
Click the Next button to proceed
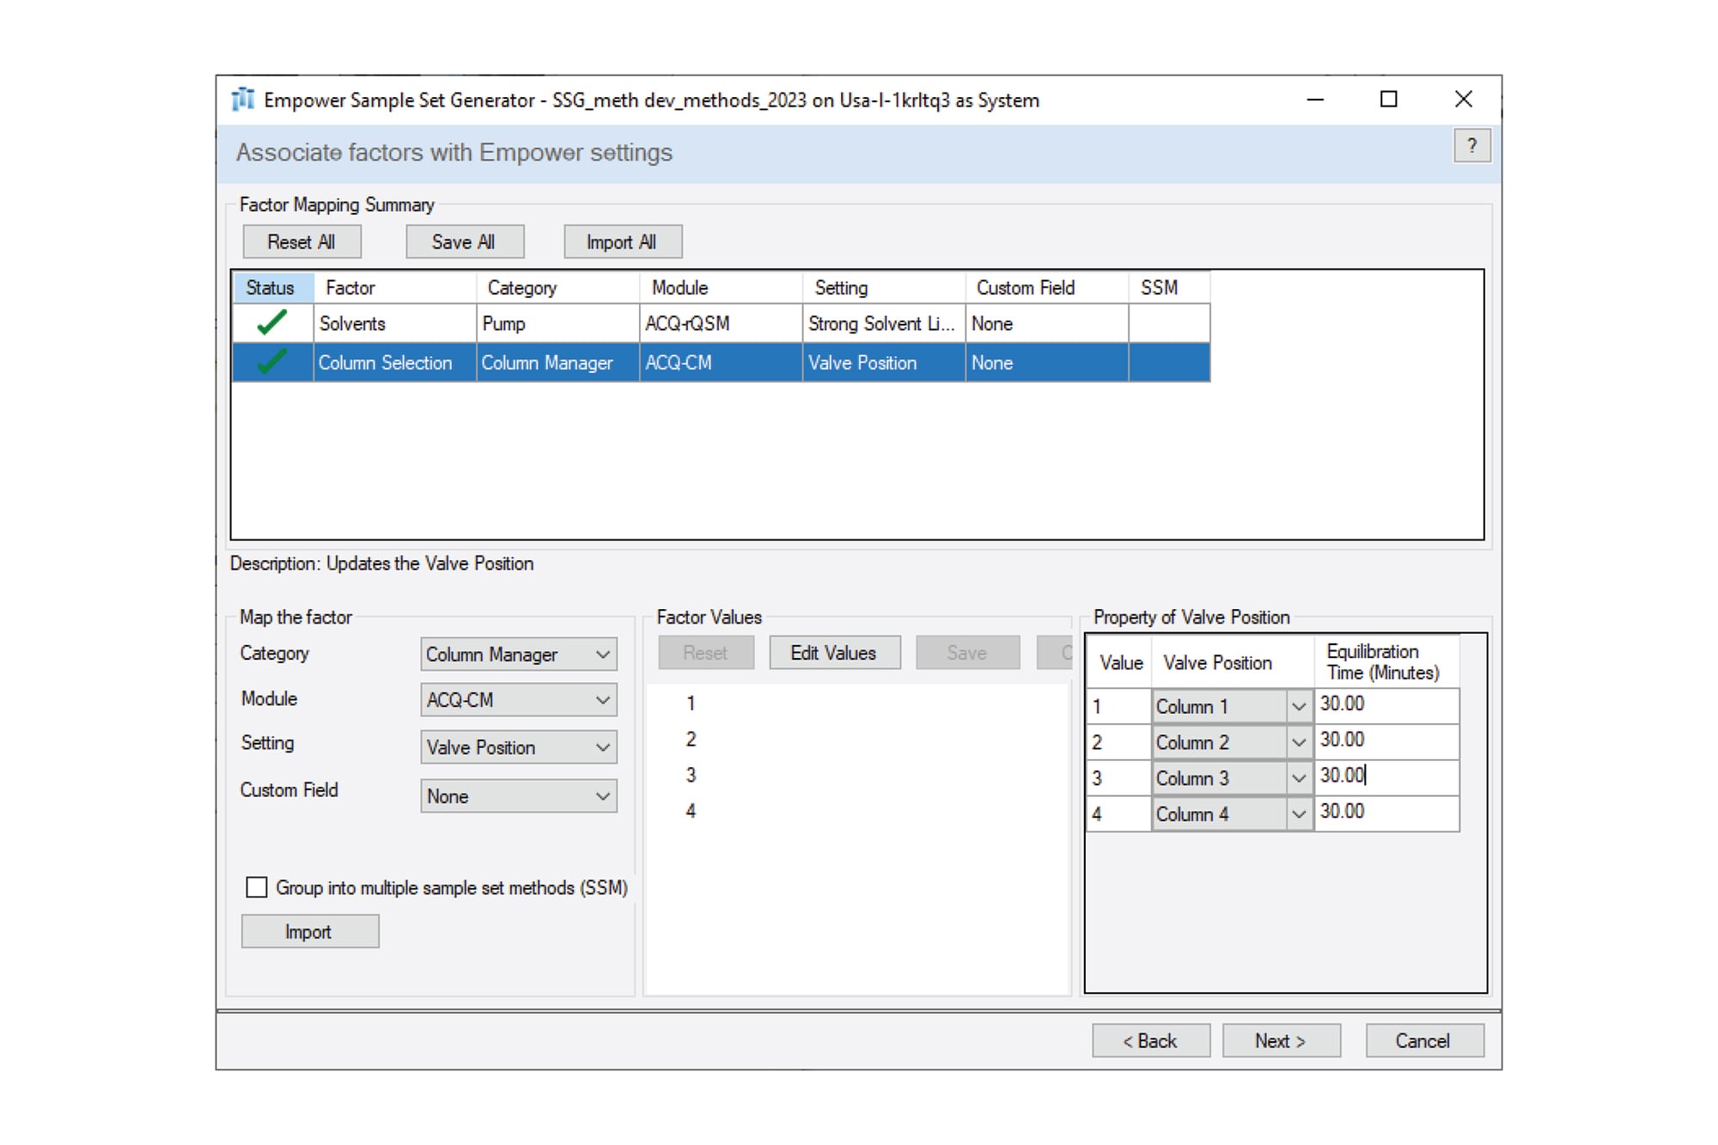tap(1281, 1040)
